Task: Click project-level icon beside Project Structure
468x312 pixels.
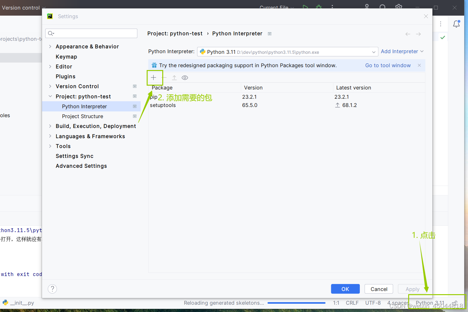Action: point(135,116)
